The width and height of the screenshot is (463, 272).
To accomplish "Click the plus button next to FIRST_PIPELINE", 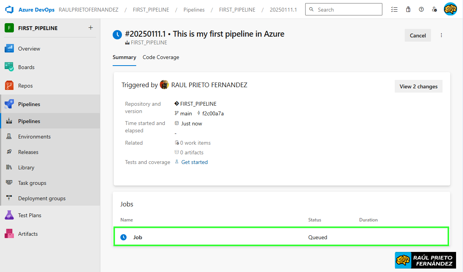I will 91,28.
